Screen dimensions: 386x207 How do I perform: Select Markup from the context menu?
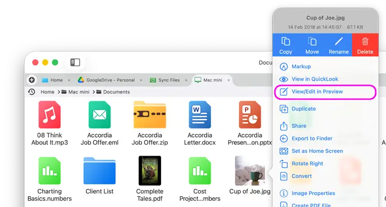(x=301, y=66)
